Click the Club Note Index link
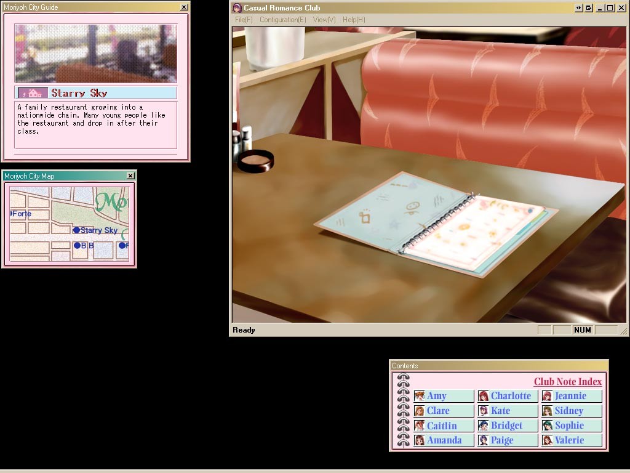 click(567, 382)
